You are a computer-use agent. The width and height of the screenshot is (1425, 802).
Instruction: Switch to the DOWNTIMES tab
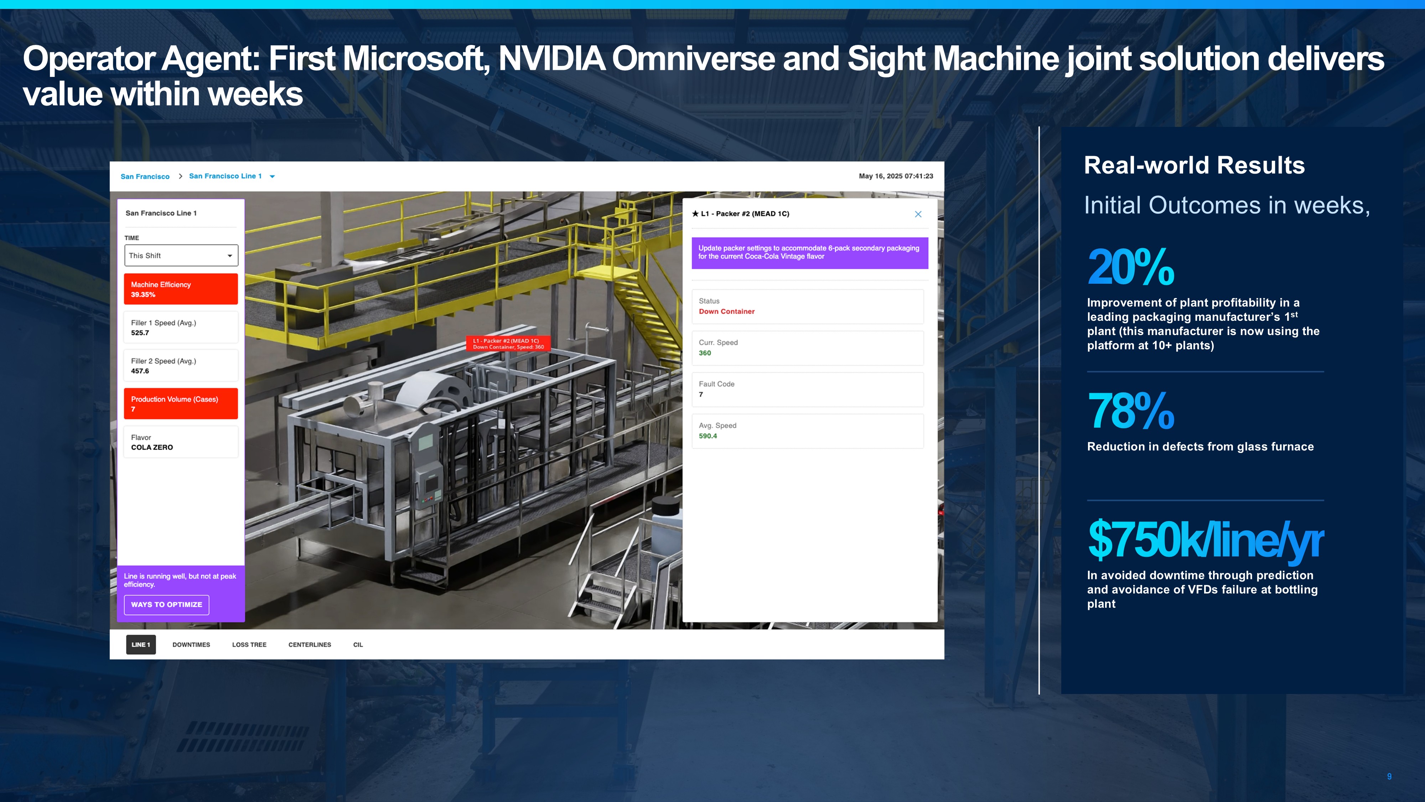point(191,644)
